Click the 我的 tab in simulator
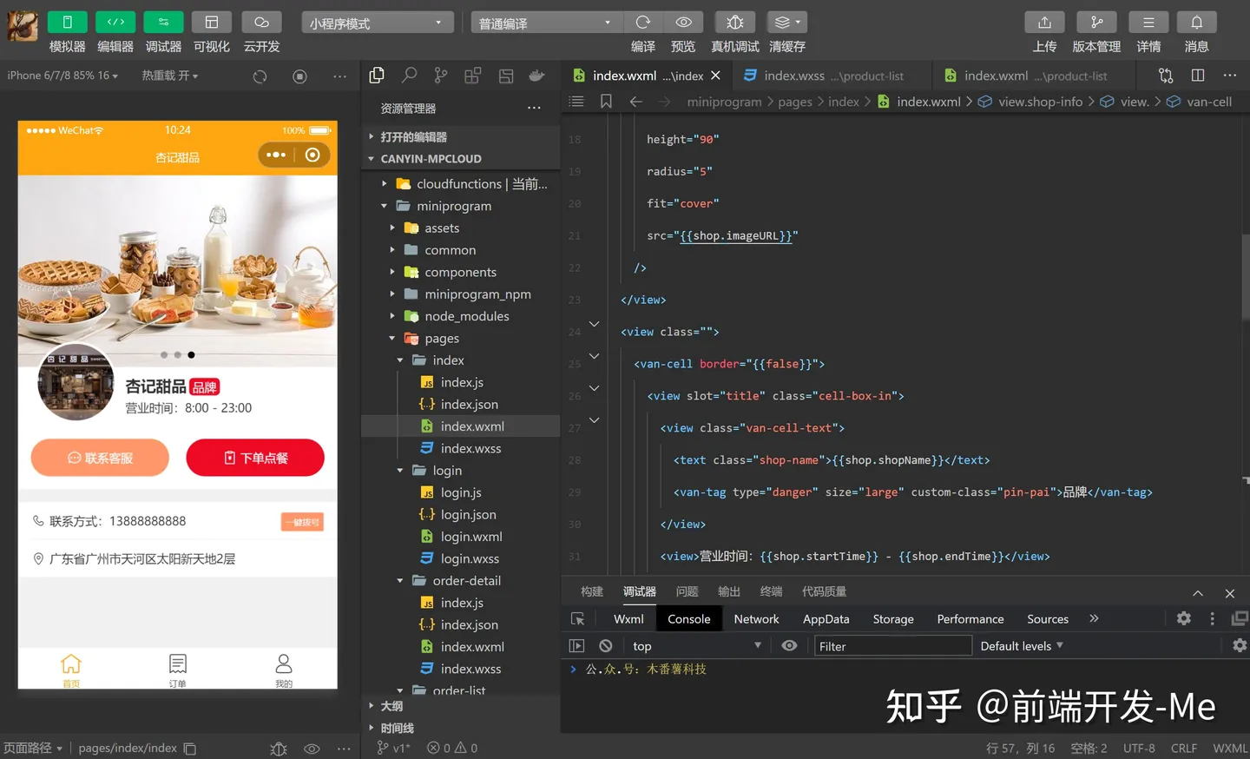The image size is (1250, 759). (284, 670)
